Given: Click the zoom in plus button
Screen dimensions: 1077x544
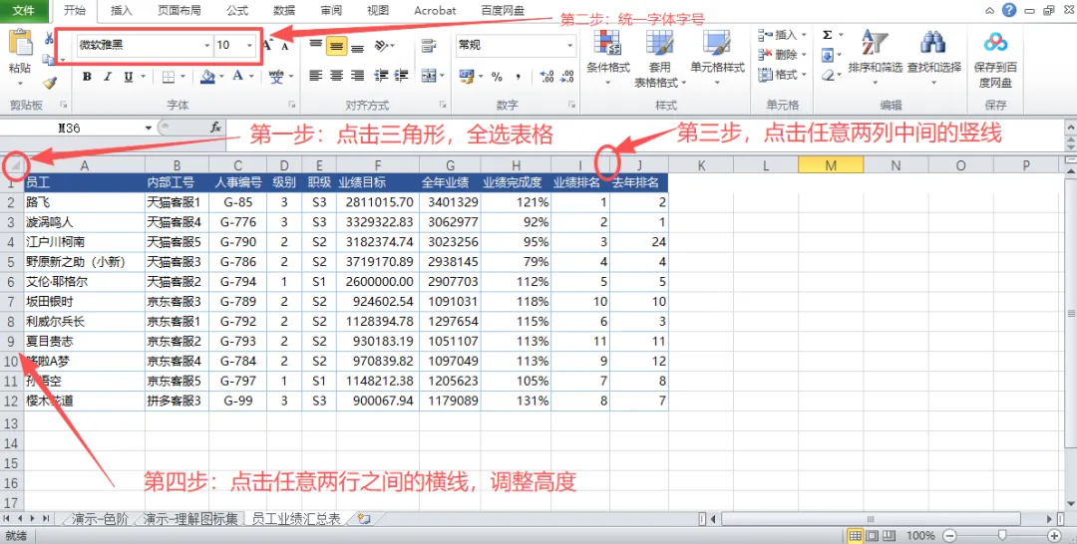Looking at the screenshot, I should (1054, 535).
